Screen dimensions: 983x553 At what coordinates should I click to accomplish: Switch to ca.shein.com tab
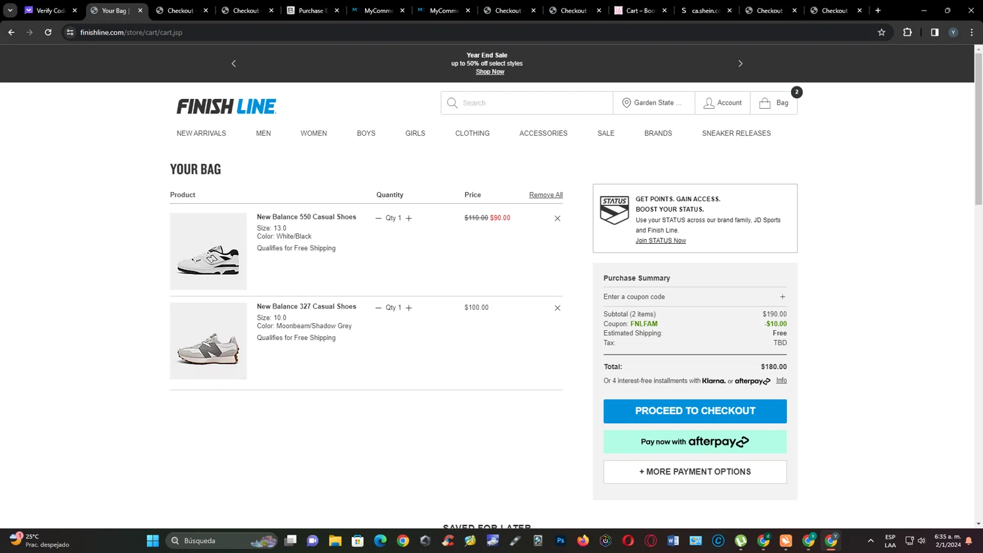(705, 10)
